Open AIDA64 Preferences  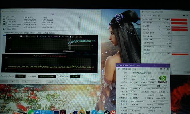[61, 82]
